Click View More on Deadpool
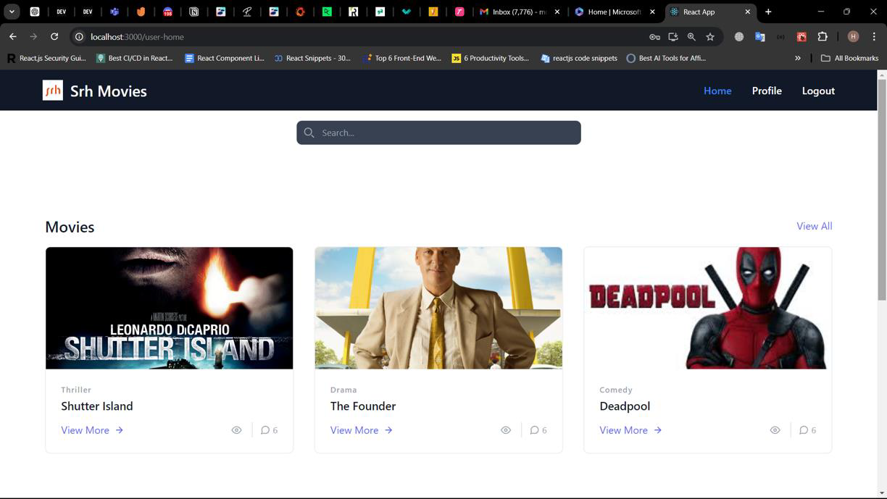Viewport: 887px width, 499px height. click(x=630, y=430)
